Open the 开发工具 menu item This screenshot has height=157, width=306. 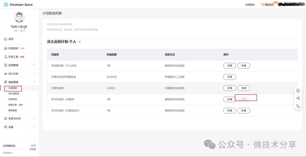coord(13,57)
